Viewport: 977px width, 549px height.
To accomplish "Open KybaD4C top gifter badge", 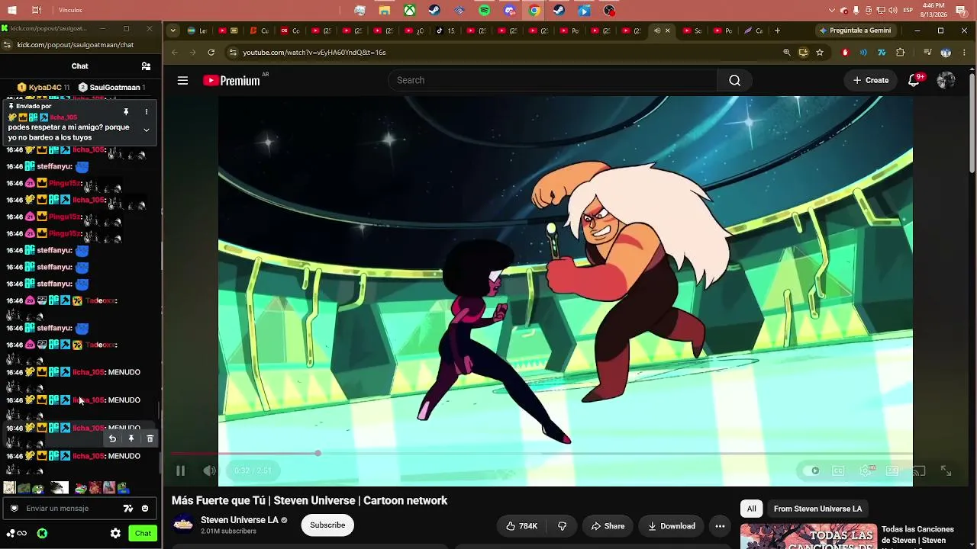I will (44, 88).
